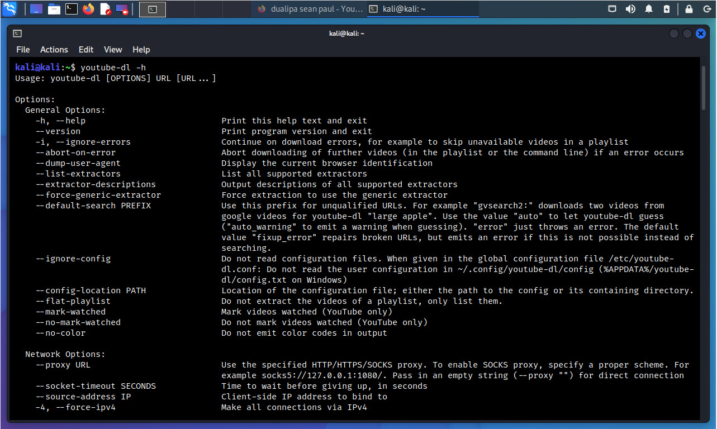Open the notifications bell icon
717x429 pixels.
(x=649, y=9)
